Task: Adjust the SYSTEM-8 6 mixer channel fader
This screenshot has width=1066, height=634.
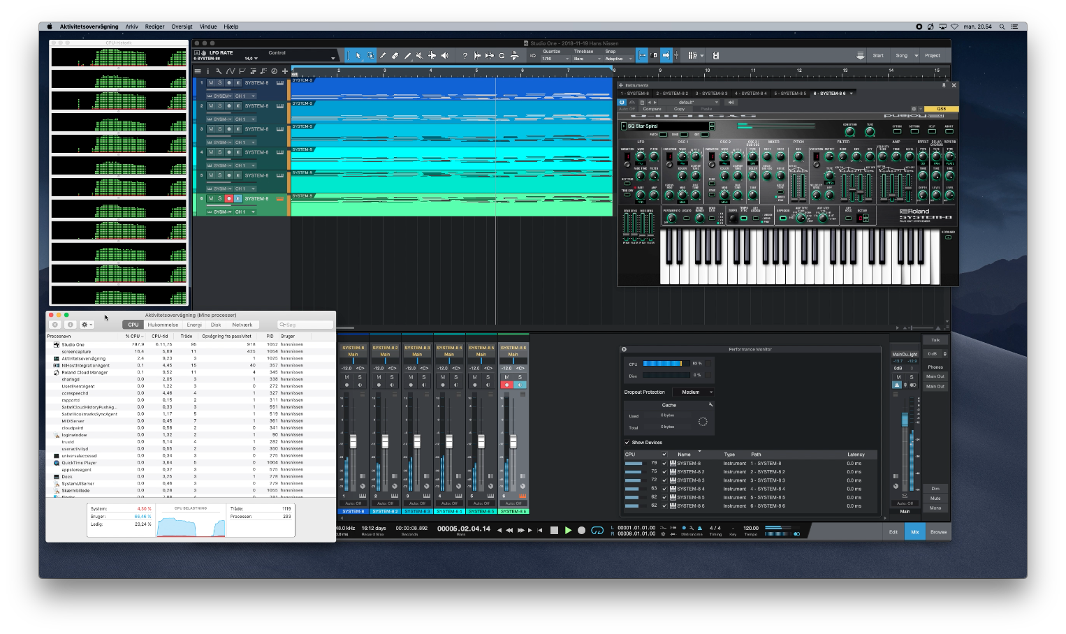Action: 513,441
